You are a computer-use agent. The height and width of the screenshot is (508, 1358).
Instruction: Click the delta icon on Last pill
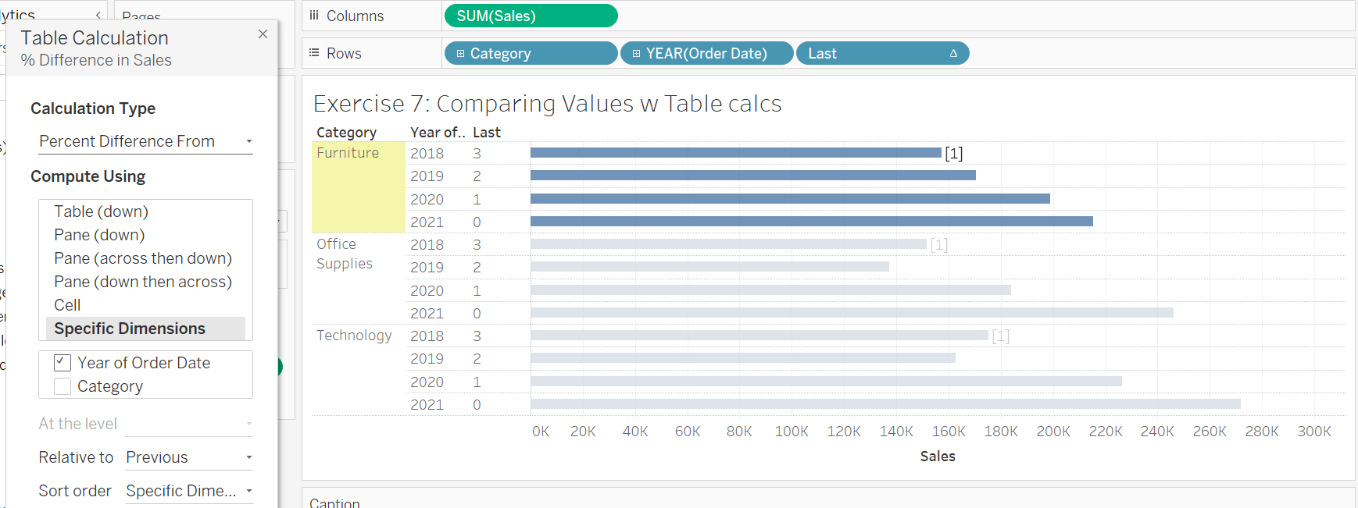coord(953,54)
